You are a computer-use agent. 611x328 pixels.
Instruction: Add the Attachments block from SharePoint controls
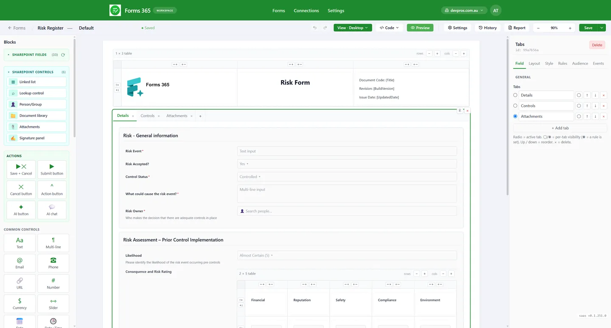point(36,127)
